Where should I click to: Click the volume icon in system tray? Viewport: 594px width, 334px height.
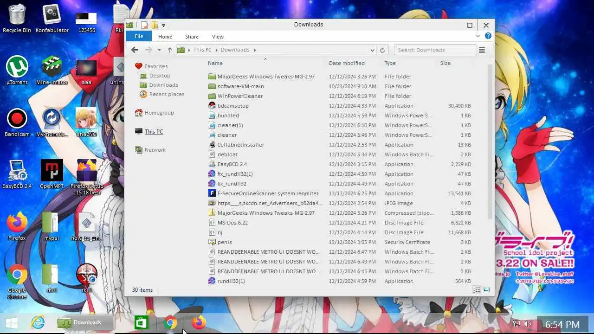[528, 324]
